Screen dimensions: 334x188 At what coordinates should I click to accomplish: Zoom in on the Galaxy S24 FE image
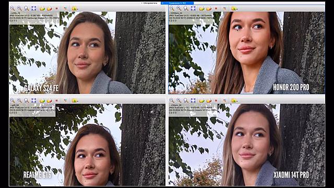click(x=19, y=8)
